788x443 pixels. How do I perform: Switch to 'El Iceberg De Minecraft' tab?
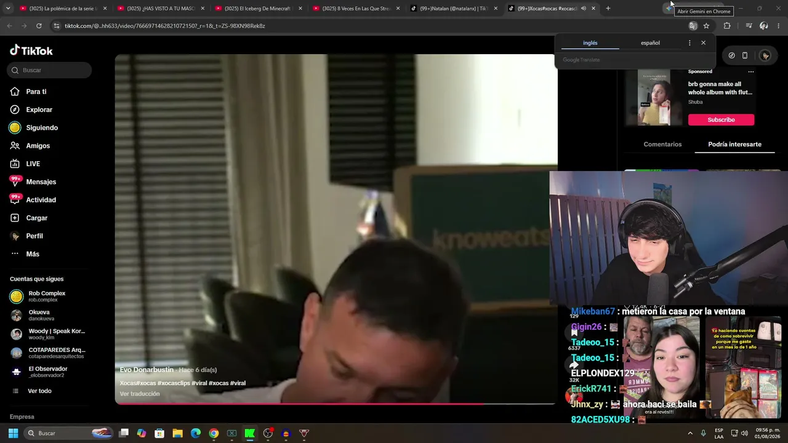tap(259, 9)
